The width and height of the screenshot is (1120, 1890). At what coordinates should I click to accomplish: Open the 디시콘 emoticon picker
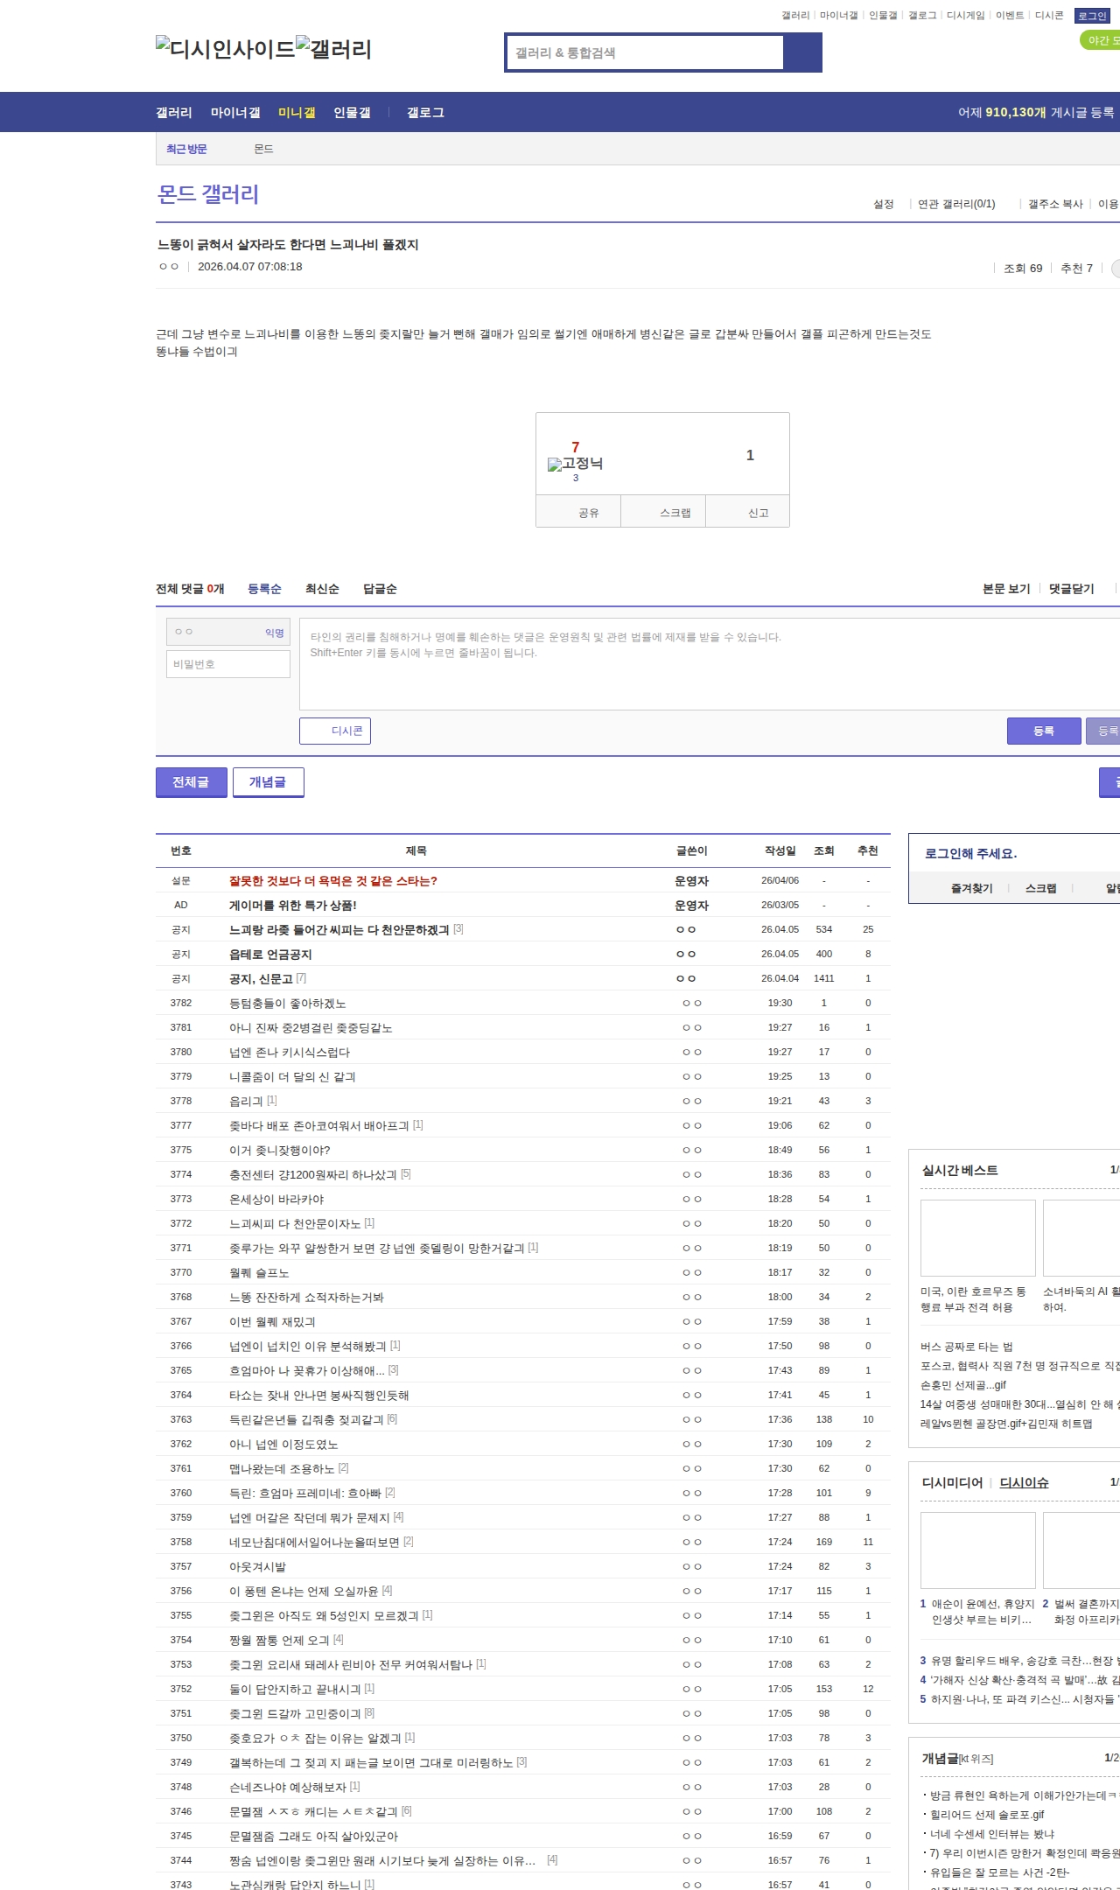[335, 731]
